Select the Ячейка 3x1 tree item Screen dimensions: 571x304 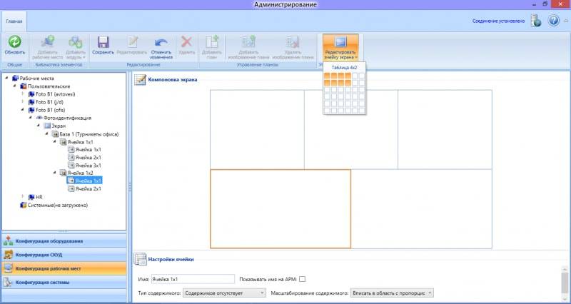(x=88, y=165)
